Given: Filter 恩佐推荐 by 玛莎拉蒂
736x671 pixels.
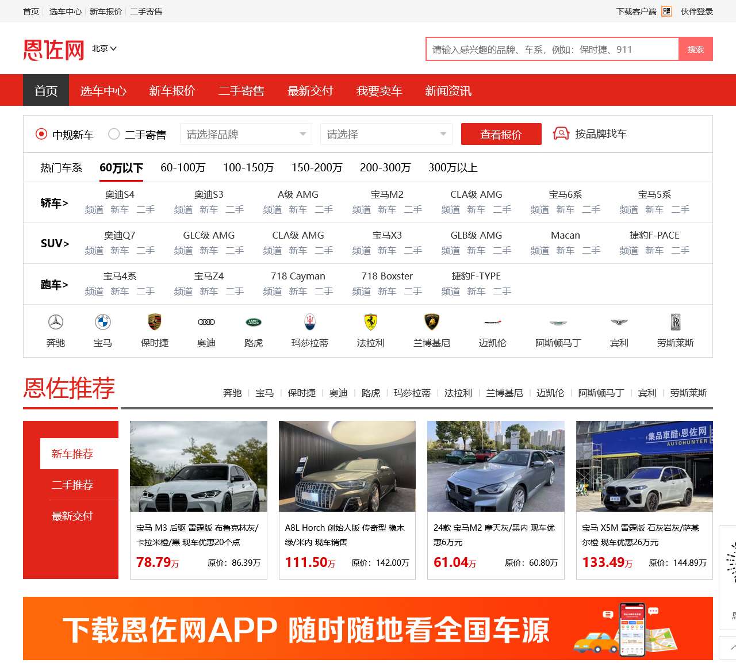Looking at the screenshot, I should coord(412,393).
